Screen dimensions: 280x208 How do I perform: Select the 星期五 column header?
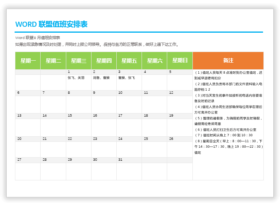coord(129,61)
